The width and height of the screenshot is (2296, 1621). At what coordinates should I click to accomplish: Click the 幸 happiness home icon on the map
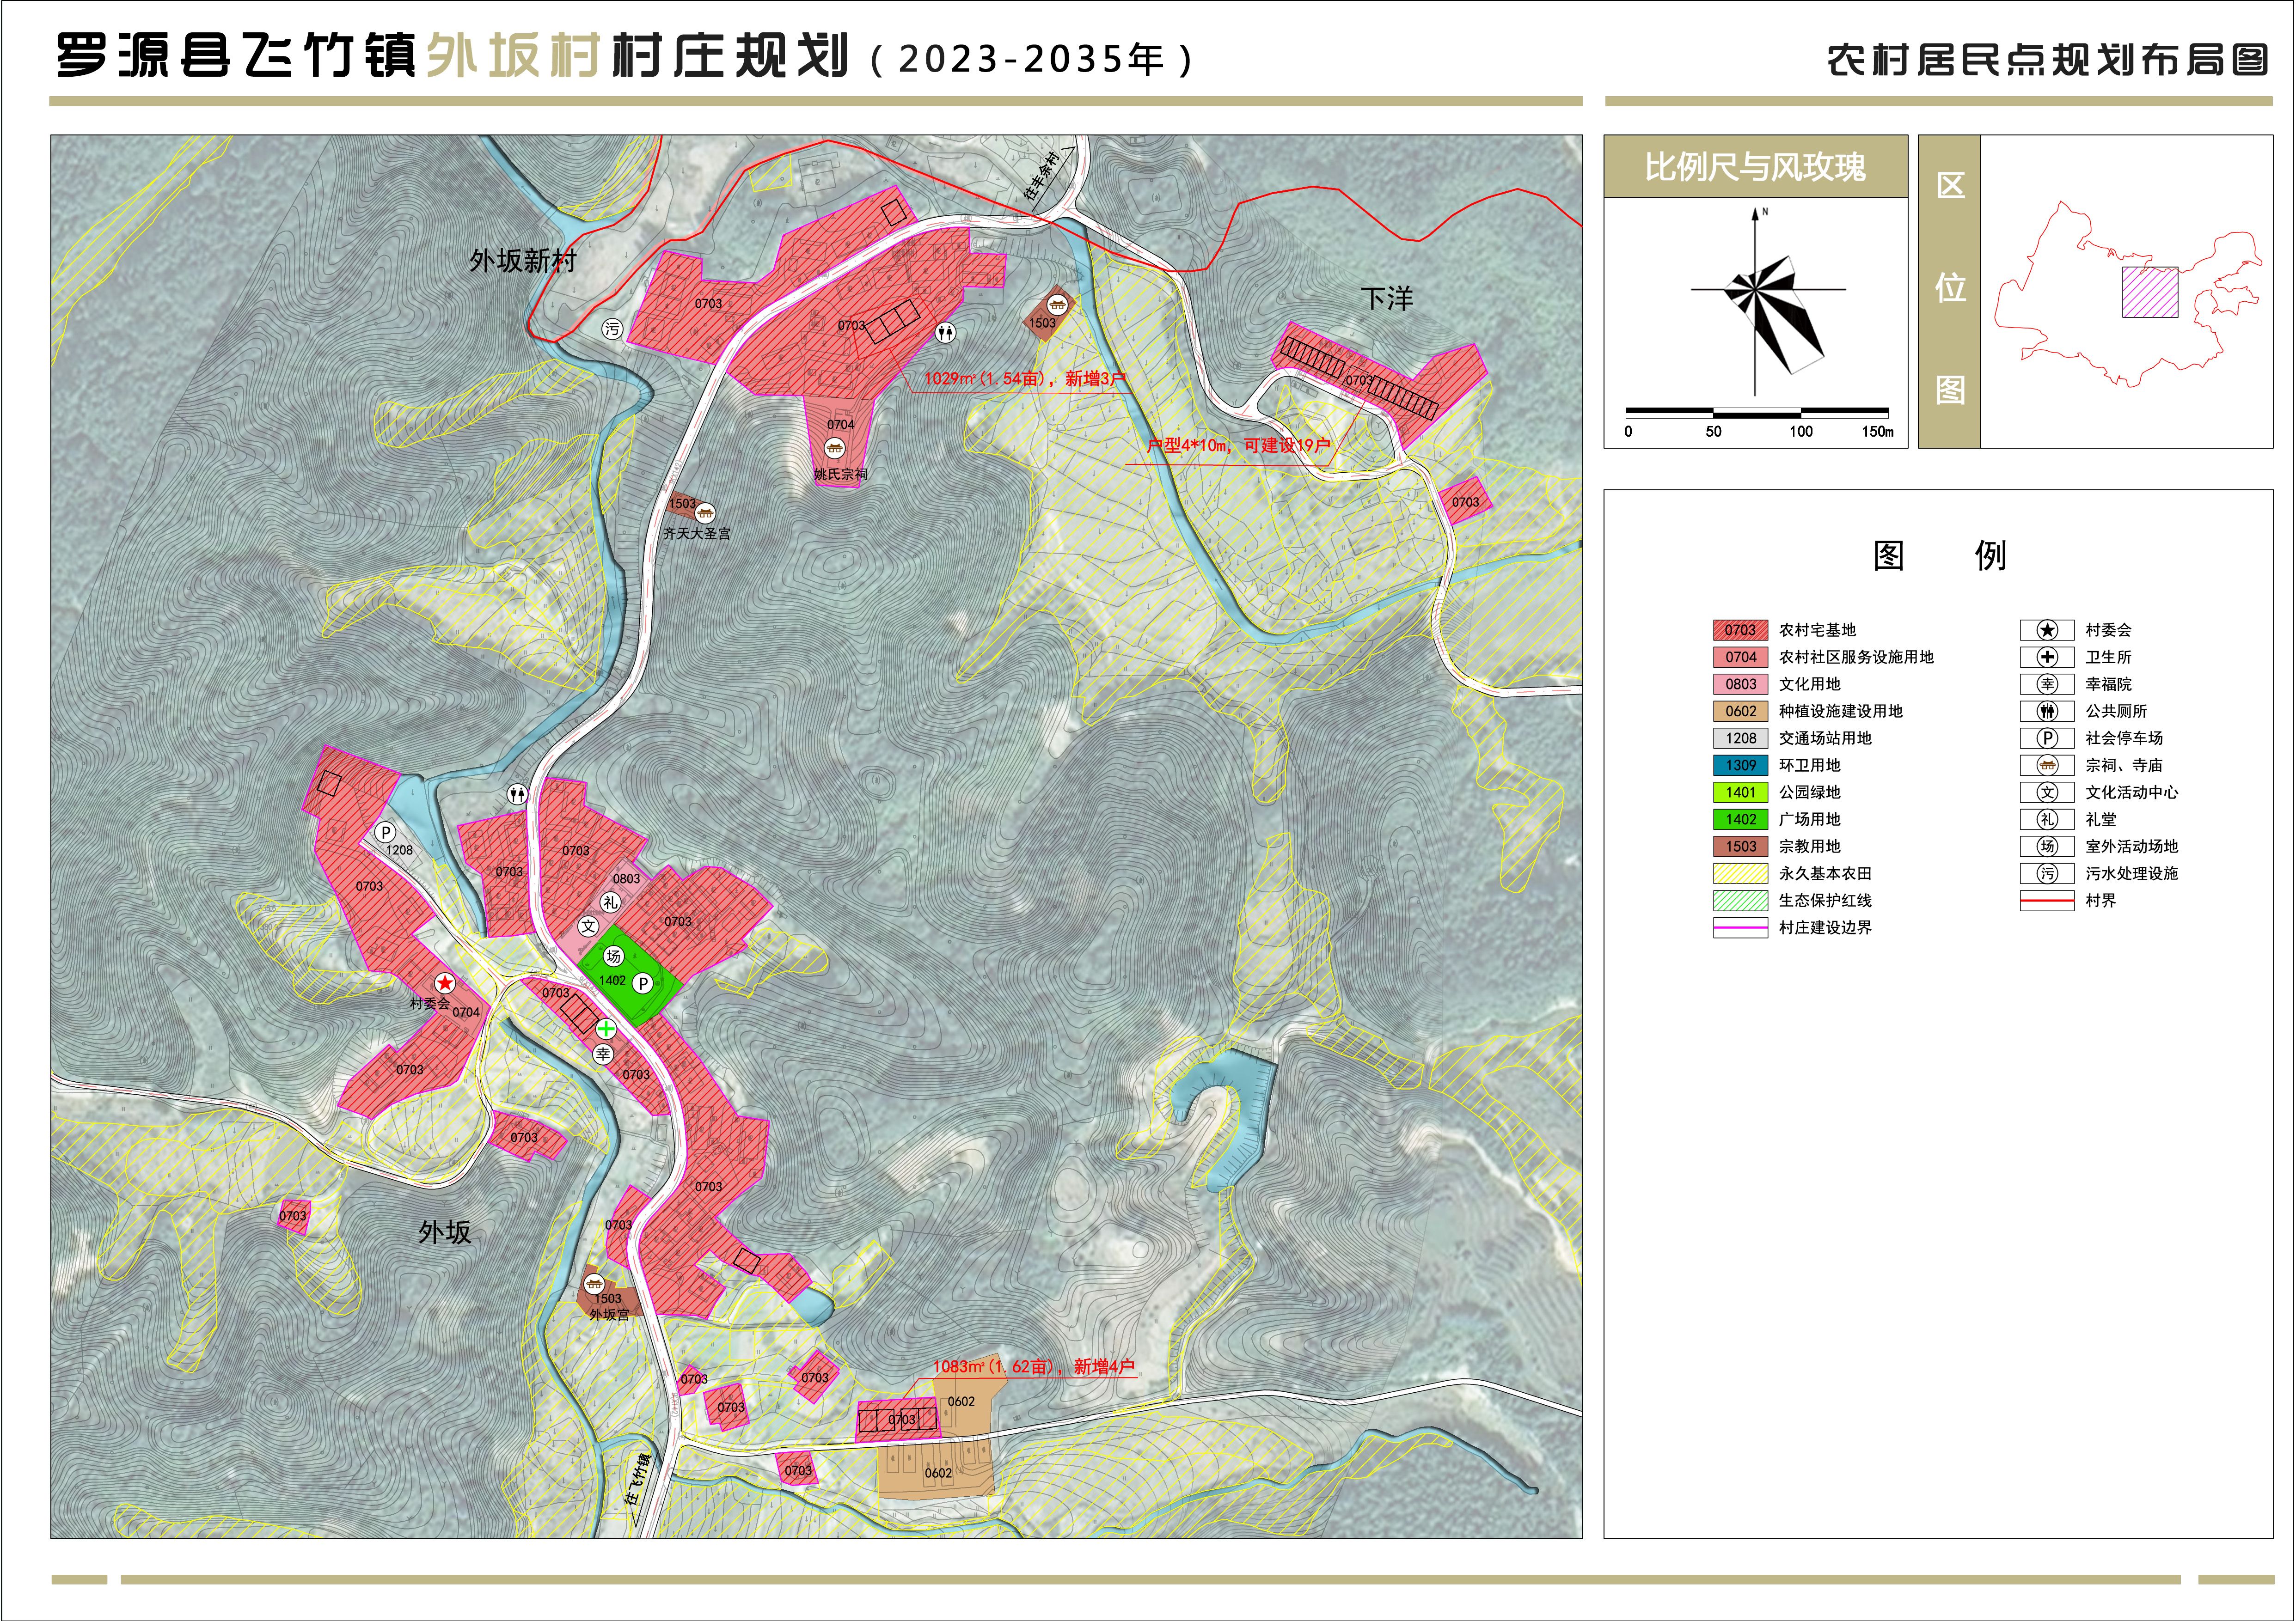(x=602, y=1054)
